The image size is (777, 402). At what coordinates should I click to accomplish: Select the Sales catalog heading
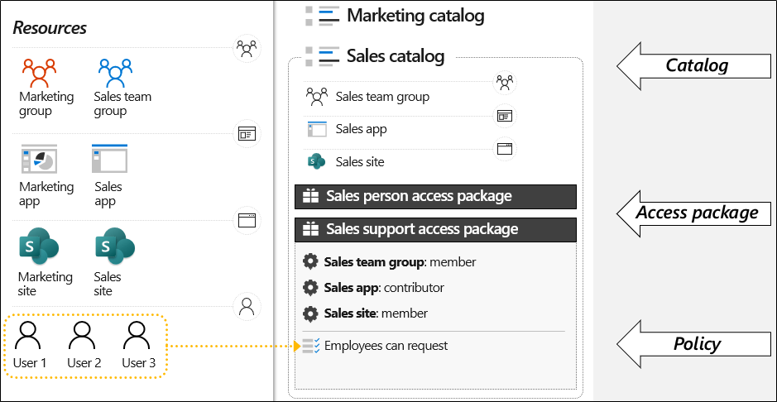(x=395, y=56)
